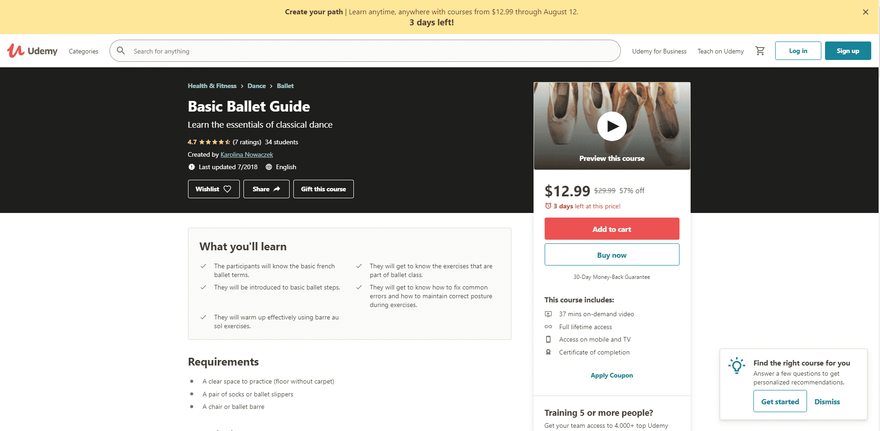Image resolution: width=880 pixels, height=431 pixels.
Task: Open instructor Karolina Nowaczek's profile
Action: (x=247, y=154)
